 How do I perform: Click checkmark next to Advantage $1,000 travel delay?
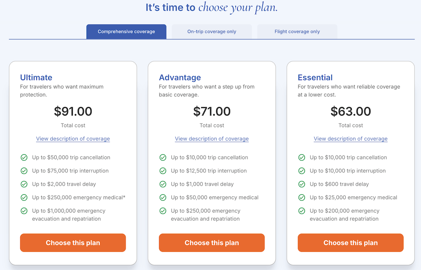click(x=163, y=184)
